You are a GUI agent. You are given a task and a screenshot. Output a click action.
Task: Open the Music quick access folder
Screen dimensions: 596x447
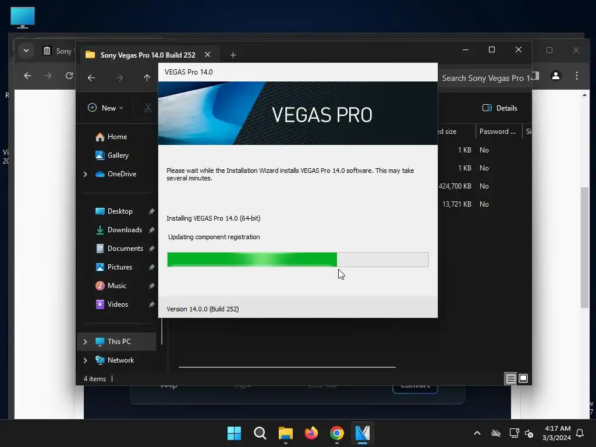(x=116, y=286)
